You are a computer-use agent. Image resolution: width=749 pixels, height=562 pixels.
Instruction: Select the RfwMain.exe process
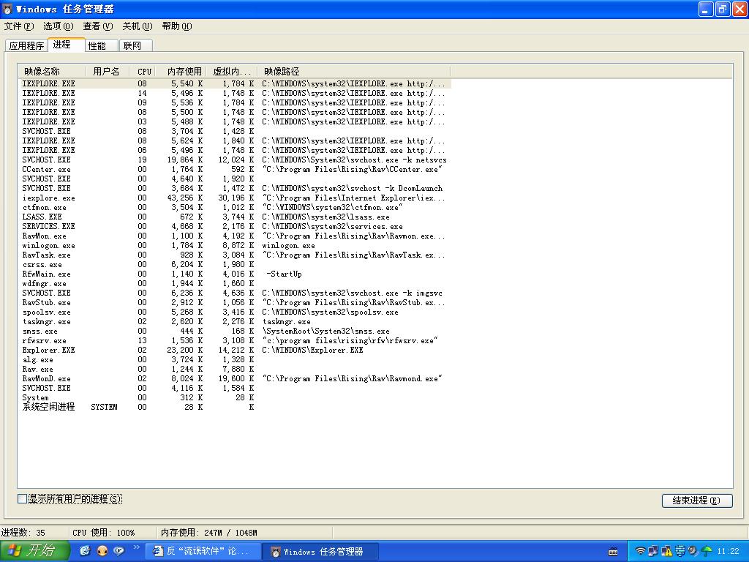(x=235, y=274)
